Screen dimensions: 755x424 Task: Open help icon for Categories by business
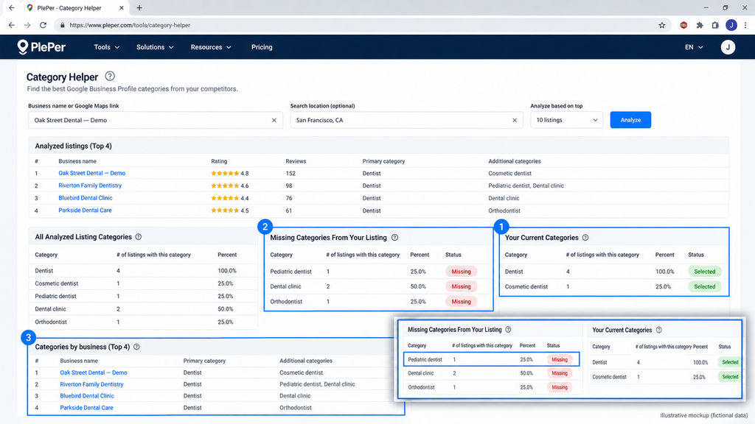[136, 347]
